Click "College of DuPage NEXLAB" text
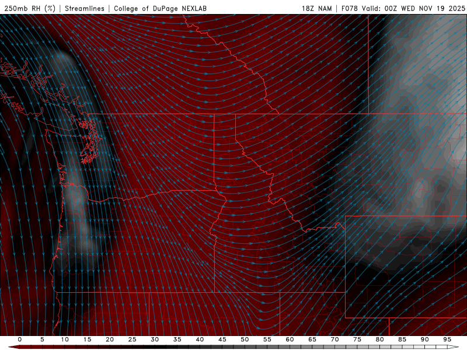 pos(160,8)
